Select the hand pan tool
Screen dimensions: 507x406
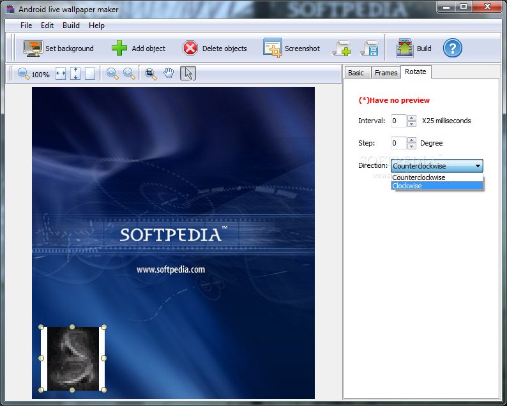[169, 73]
